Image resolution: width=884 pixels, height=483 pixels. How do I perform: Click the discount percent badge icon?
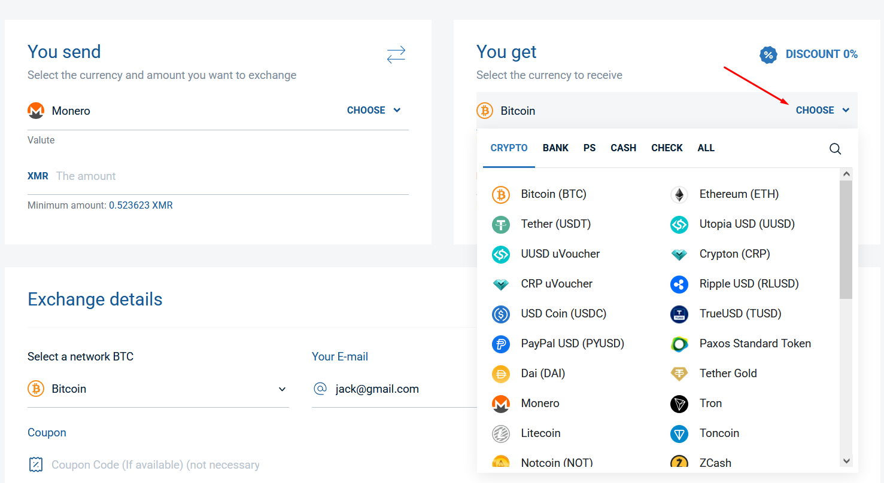[x=768, y=55]
